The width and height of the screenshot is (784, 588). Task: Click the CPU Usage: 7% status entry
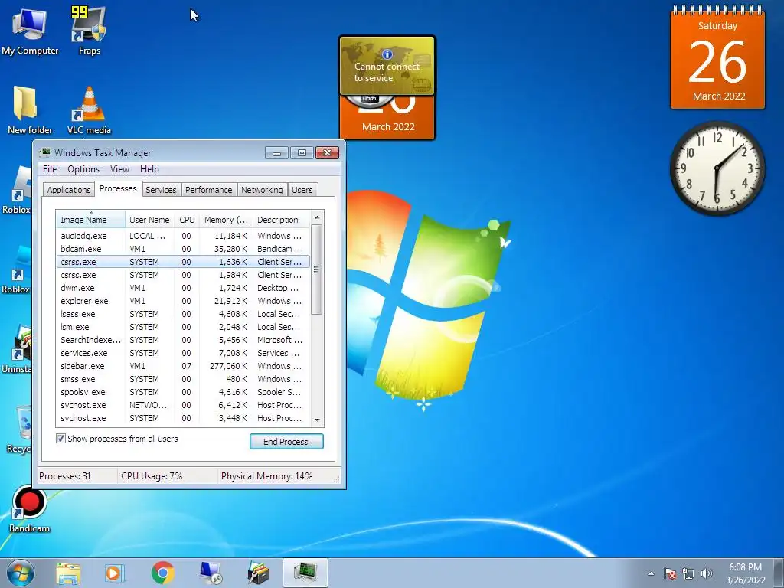pos(152,476)
